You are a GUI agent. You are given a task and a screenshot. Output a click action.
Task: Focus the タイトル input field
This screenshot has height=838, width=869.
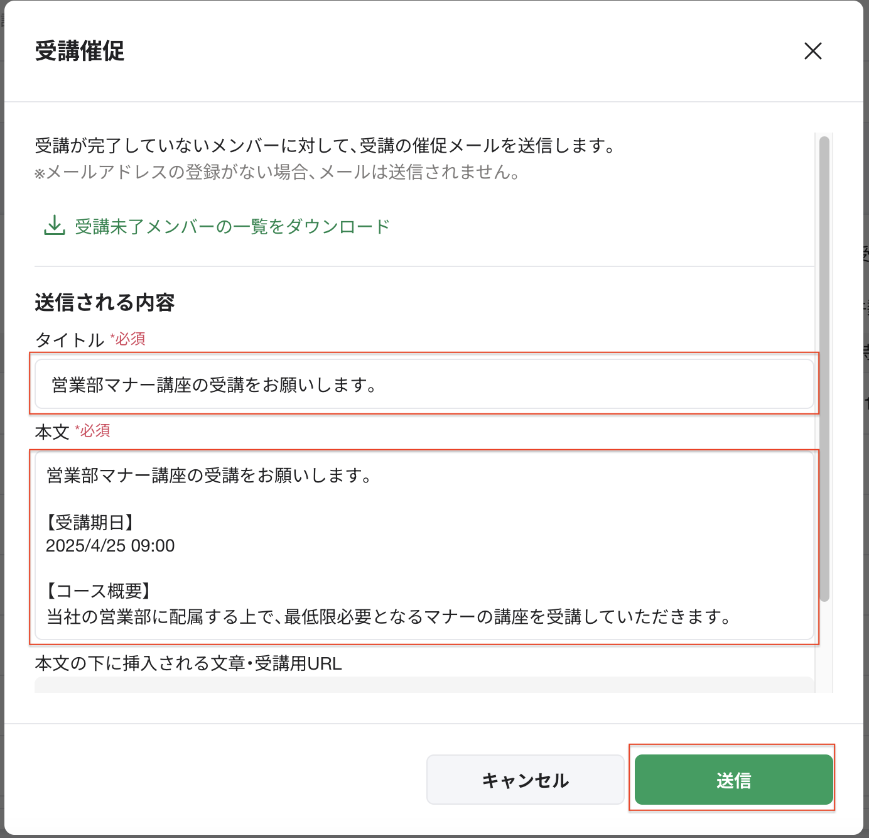[424, 384]
